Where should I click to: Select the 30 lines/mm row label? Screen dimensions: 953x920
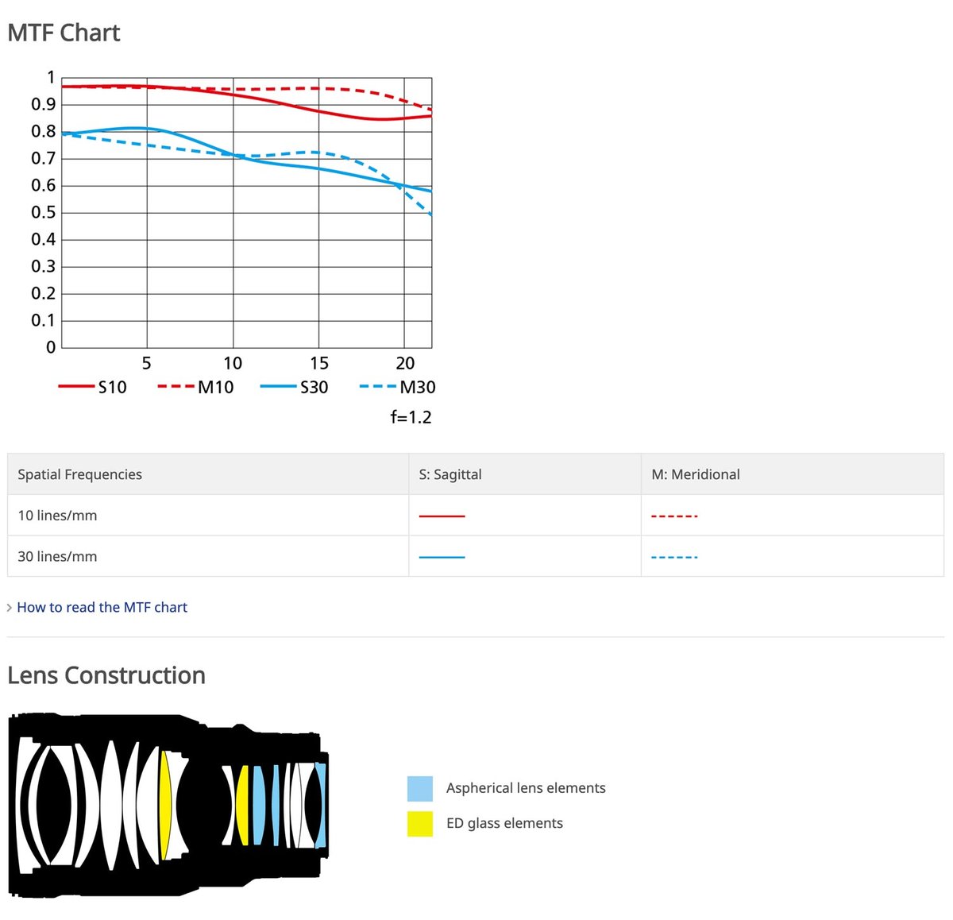(57, 557)
